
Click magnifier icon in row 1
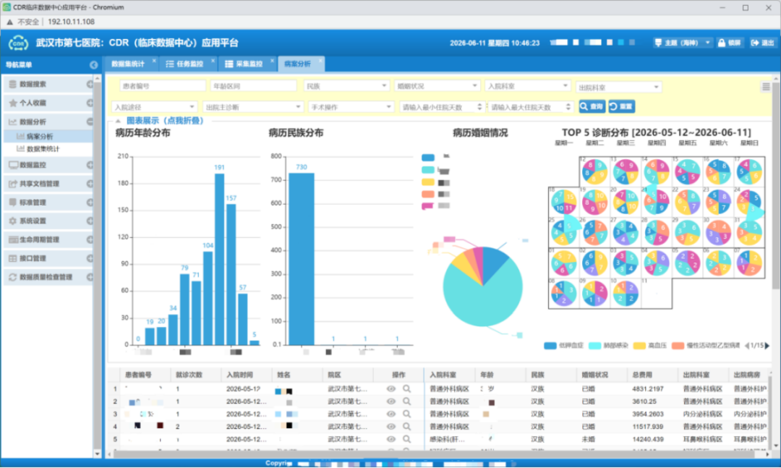pos(407,388)
